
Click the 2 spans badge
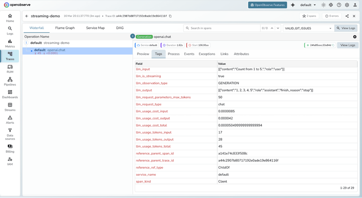(309, 16)
